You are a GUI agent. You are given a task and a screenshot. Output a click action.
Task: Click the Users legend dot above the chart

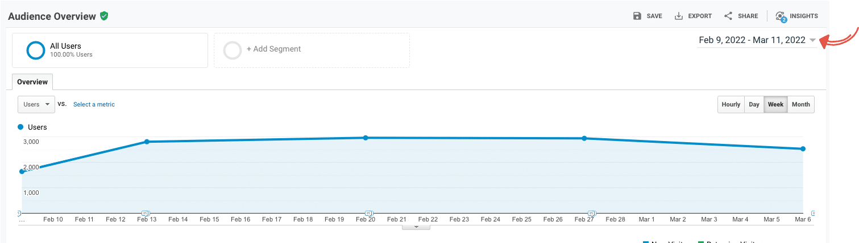click(x=20, y=127)
